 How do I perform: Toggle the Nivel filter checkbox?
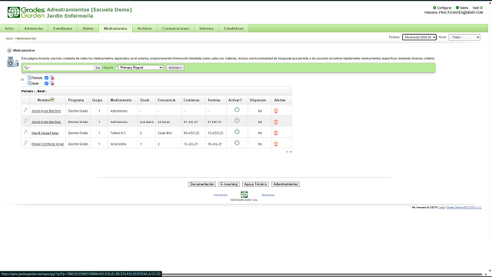click(46, 84)
